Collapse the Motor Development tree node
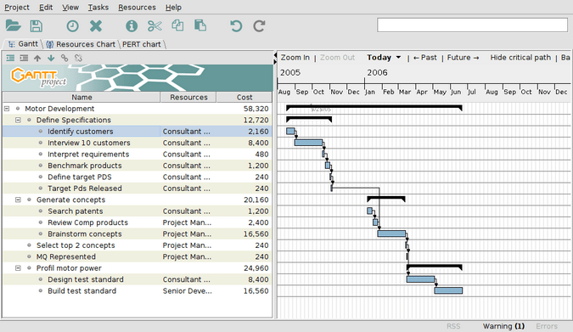573x332 pixels. [x=7, y=109]
